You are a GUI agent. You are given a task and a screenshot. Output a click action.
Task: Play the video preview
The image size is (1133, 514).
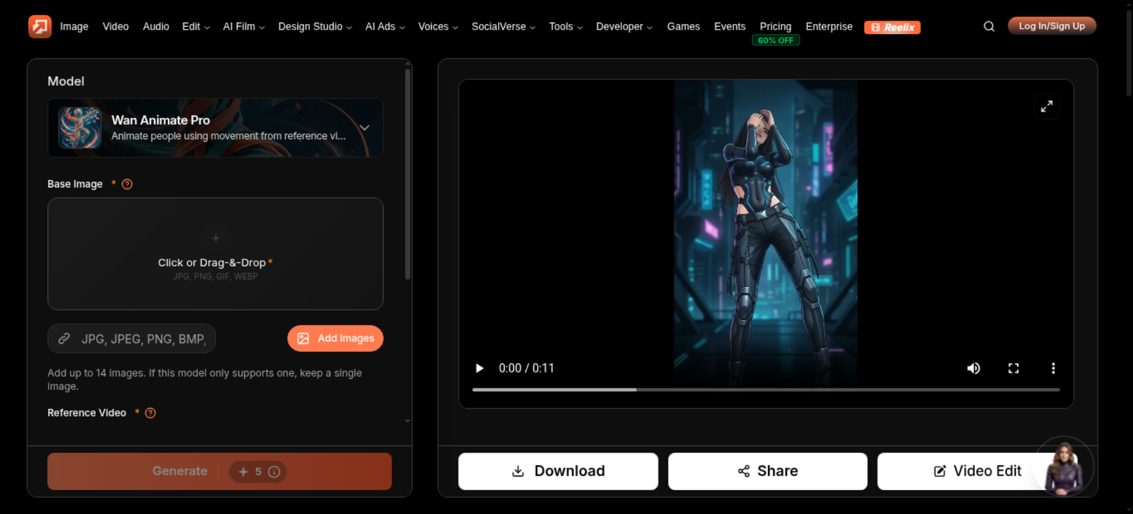(479, 369)
